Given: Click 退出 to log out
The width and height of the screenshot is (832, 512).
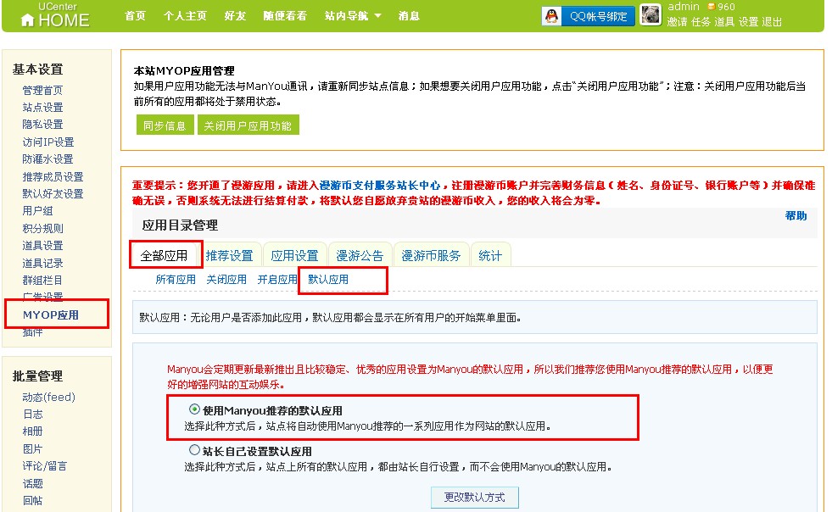Looking at the screenshot, I should [x=772, y=22].
